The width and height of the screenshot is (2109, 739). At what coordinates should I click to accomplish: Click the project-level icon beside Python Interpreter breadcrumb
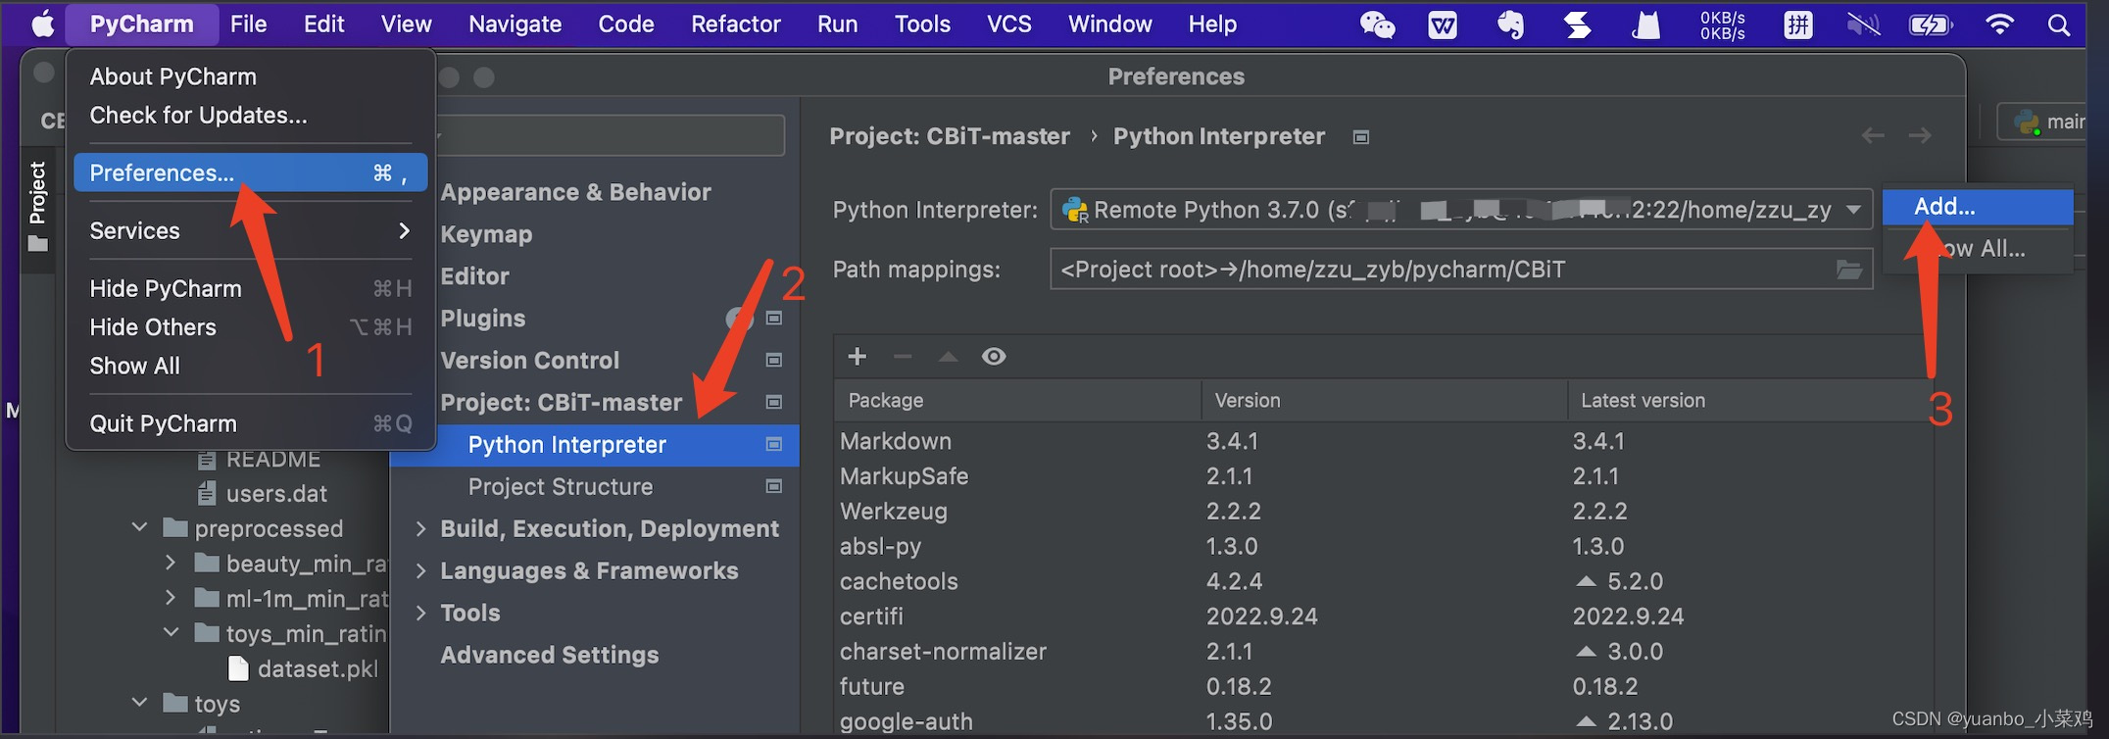click(x=1360, y=137)
